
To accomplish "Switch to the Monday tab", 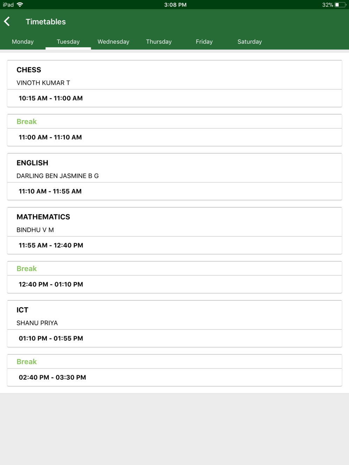I will [x=23, y=41].
